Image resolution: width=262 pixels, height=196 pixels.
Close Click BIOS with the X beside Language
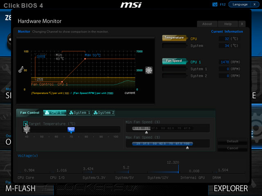[x=255, y=4]
